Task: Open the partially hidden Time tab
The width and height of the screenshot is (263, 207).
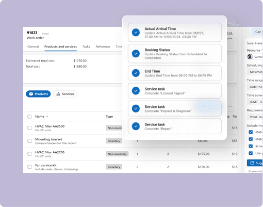Action: pyautogui.click(x=119, y=46)
